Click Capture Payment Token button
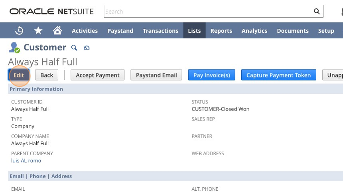The height and width of the screenshot is (192, 343). 278,75
